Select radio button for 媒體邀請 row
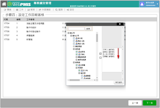Screen dimensions: 160x108 pos(63,35)
